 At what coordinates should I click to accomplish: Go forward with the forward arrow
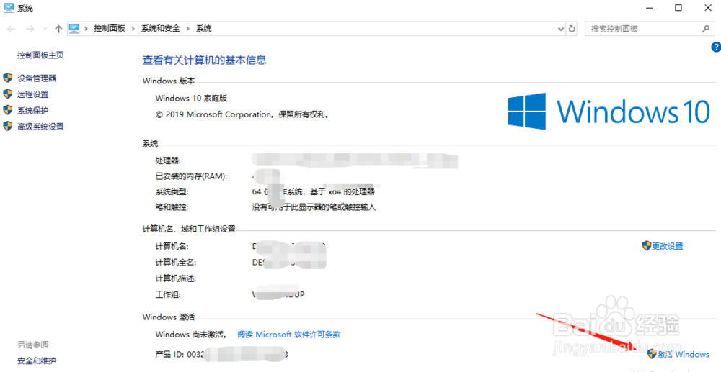[30, 29]
